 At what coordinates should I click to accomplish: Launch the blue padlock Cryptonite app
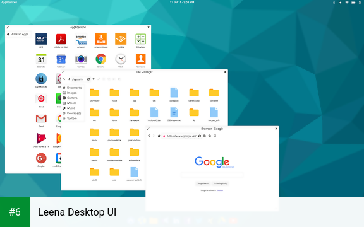point(41,79)
